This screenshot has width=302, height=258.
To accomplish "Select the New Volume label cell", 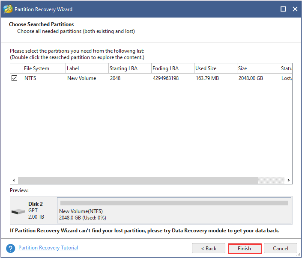I will coord(82,78).
